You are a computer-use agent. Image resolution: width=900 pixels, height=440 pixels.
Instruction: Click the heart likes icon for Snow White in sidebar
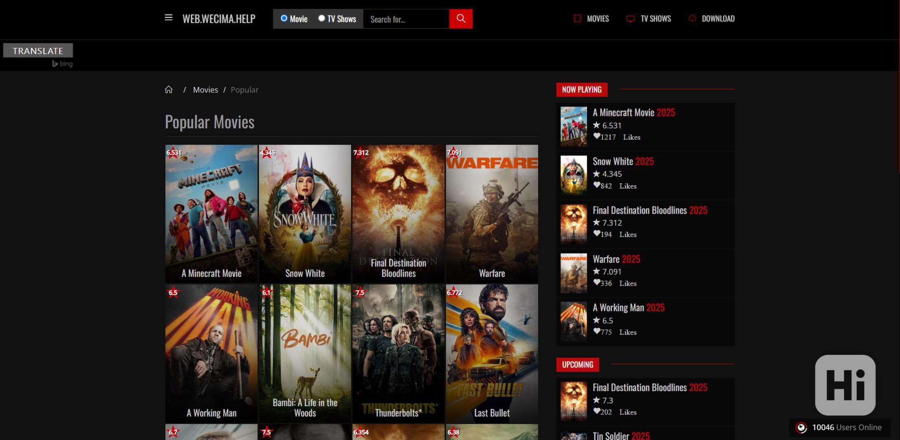(596, 185)
